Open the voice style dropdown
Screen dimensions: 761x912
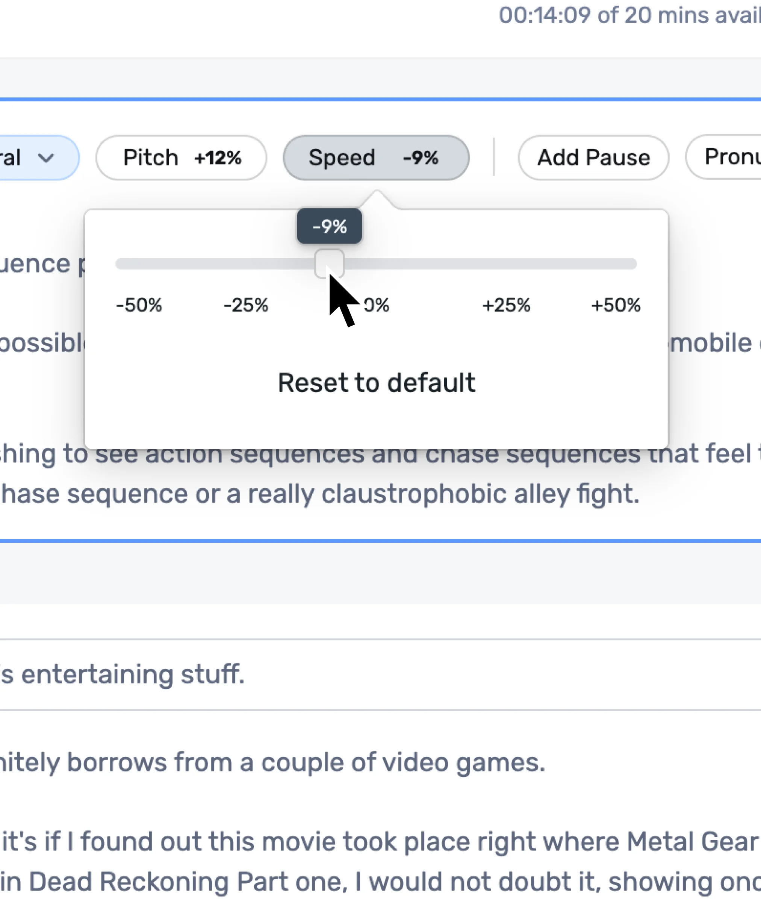coord(26,158)
